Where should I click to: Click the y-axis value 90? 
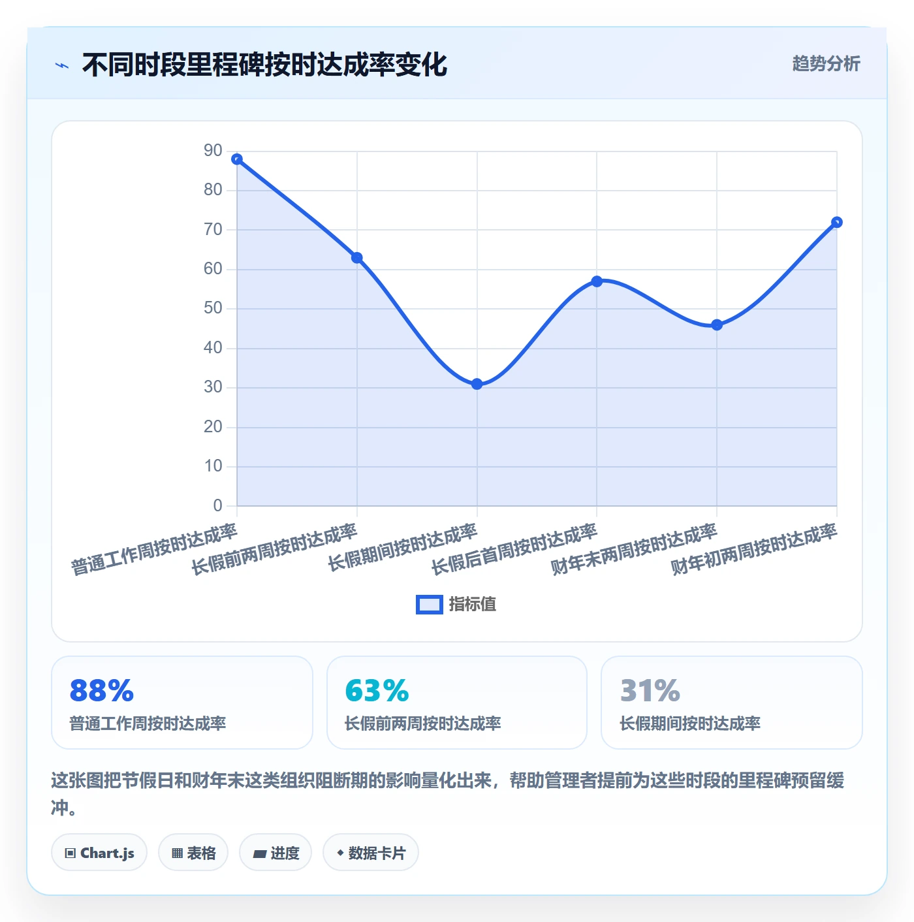coord(213,151)
